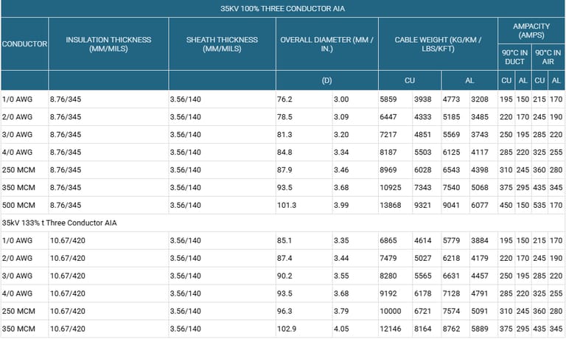This screenshot has height=339, width=566.
Task: Select the CONDUCTOR column header
Action: [x=24, y=43]
